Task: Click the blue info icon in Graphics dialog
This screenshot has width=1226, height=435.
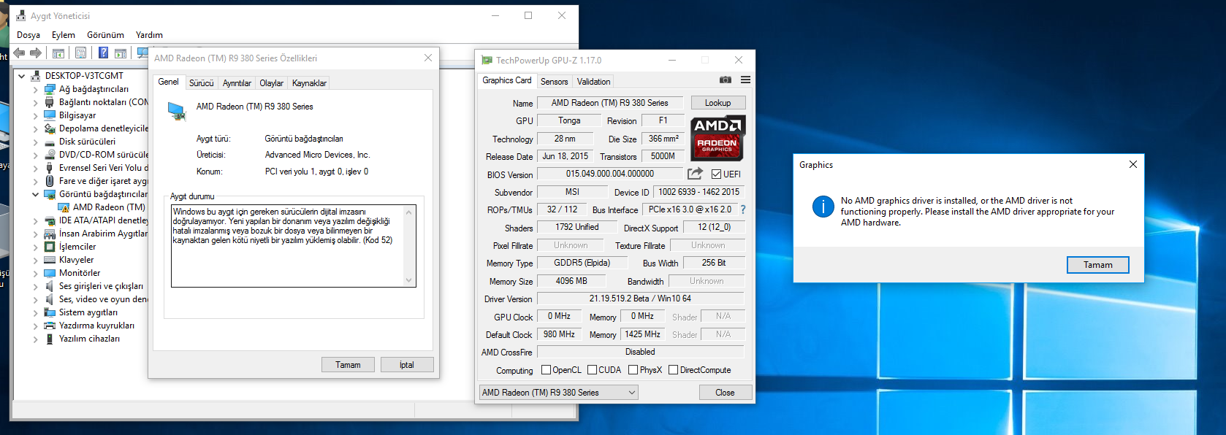Action: pos(823,207)
